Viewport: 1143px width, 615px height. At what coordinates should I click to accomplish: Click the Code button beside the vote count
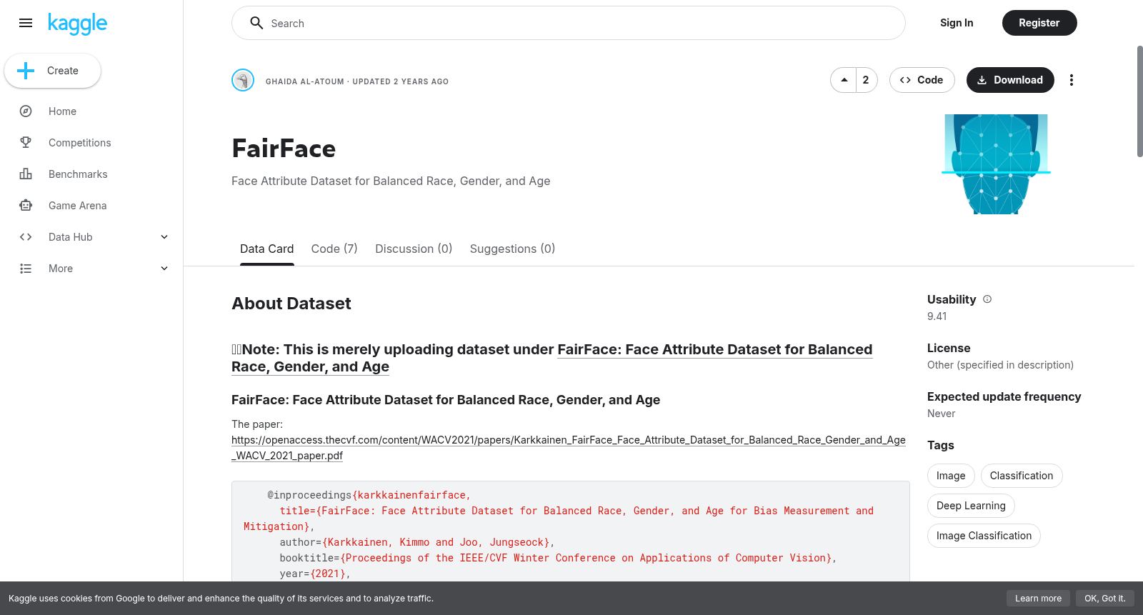[x=922, y=80]
